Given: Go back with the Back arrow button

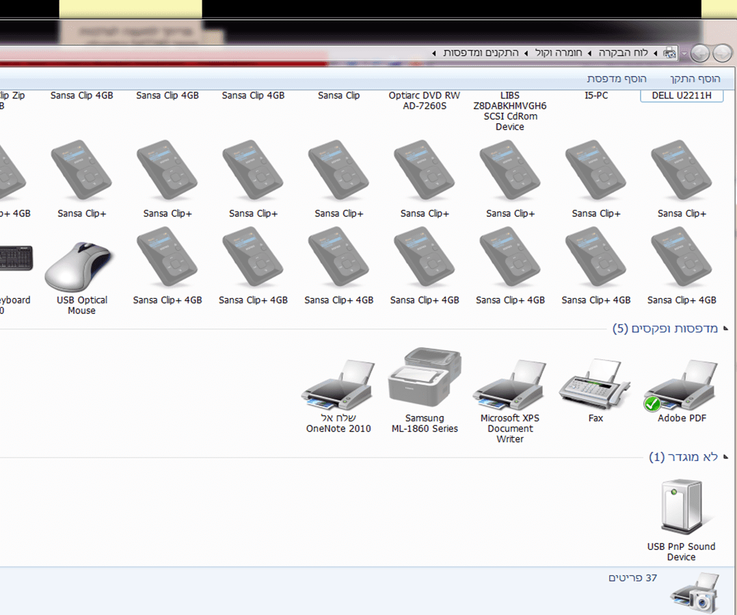Looking at the screenshot, I should [x=722, y=53].
